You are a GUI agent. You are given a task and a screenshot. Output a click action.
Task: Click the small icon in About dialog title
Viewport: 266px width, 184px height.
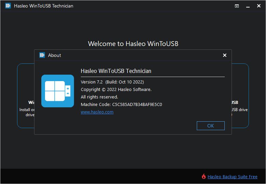point(42,55)
